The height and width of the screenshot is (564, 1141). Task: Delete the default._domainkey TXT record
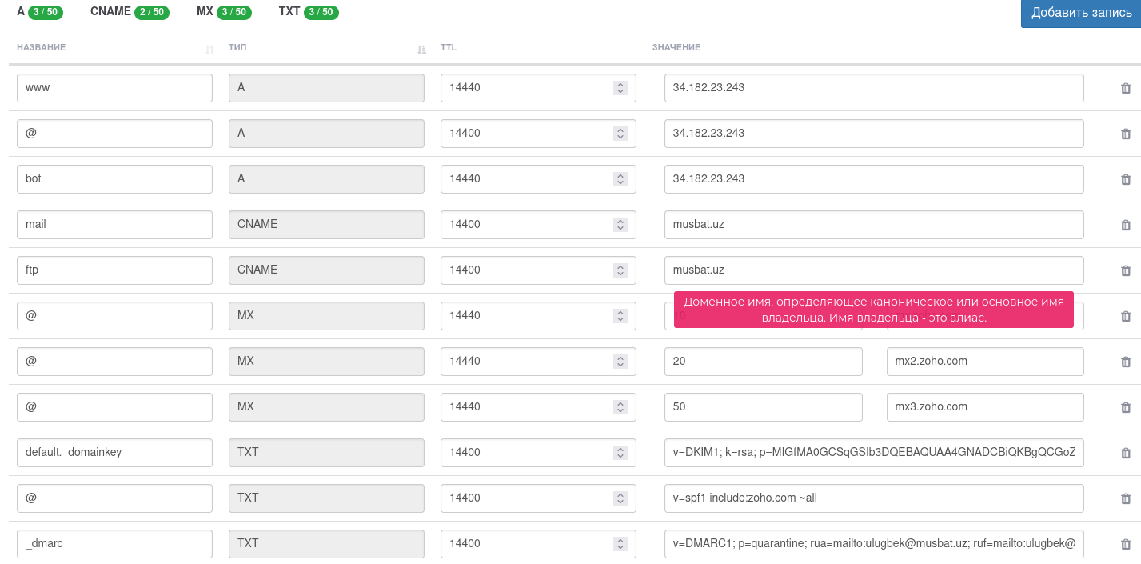(x=1126, y=454)
